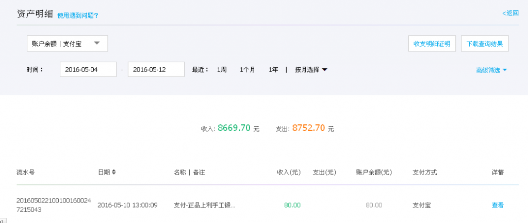528x223 pixels.
Task: Click the 账户余额(元) column header
Action: point(374,172)
